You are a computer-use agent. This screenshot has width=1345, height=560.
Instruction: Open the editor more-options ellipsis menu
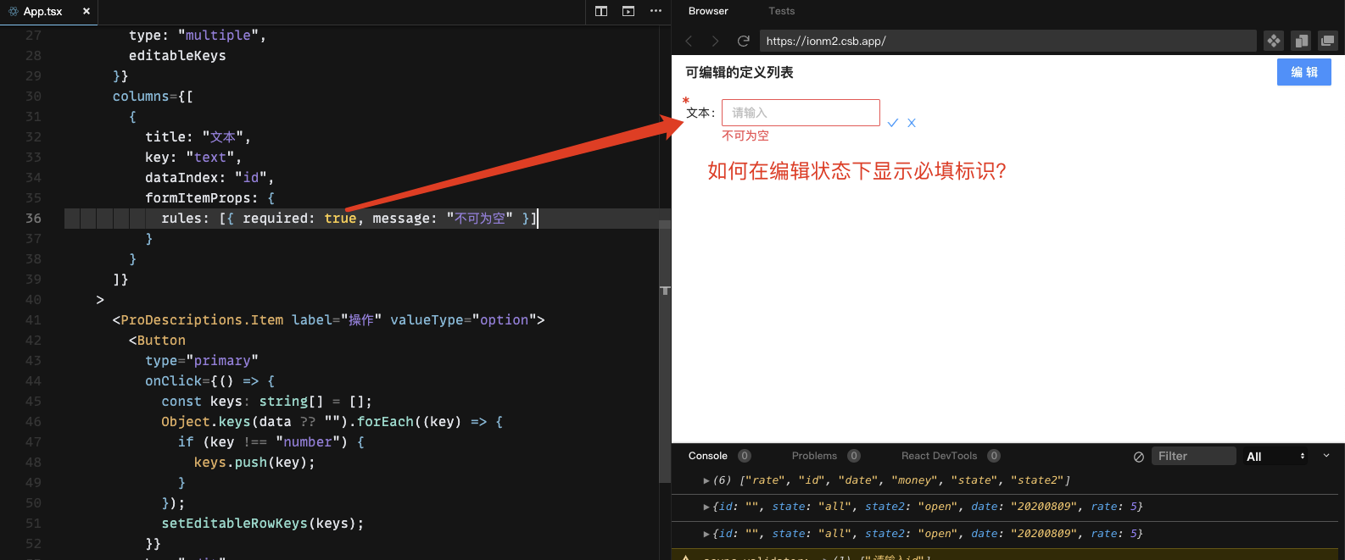click(x=656, y=11)
